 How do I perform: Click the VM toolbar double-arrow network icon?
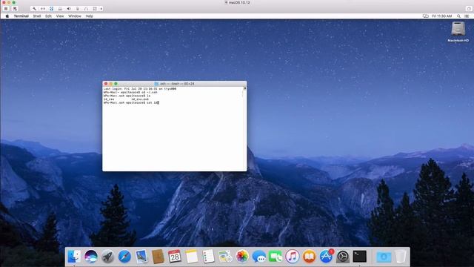(x=43, y=9)
